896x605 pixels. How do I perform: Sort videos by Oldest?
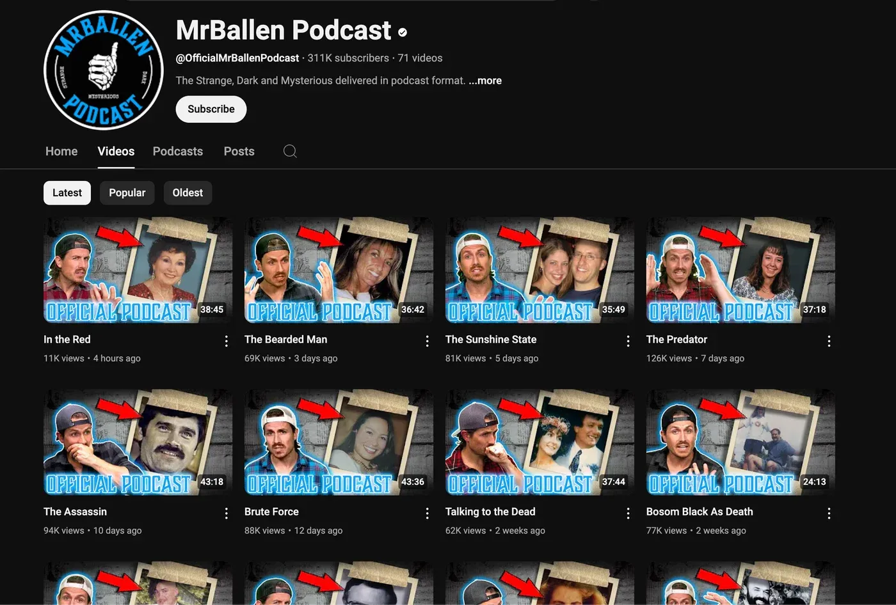188,192
